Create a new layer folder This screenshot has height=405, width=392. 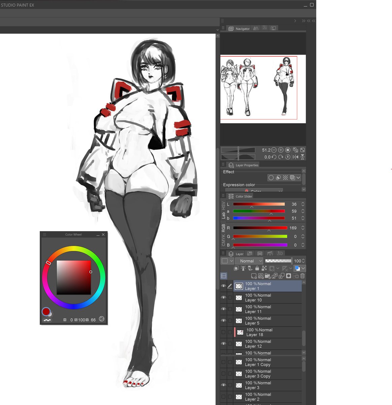pyautogui.click(x=268, y=276)
